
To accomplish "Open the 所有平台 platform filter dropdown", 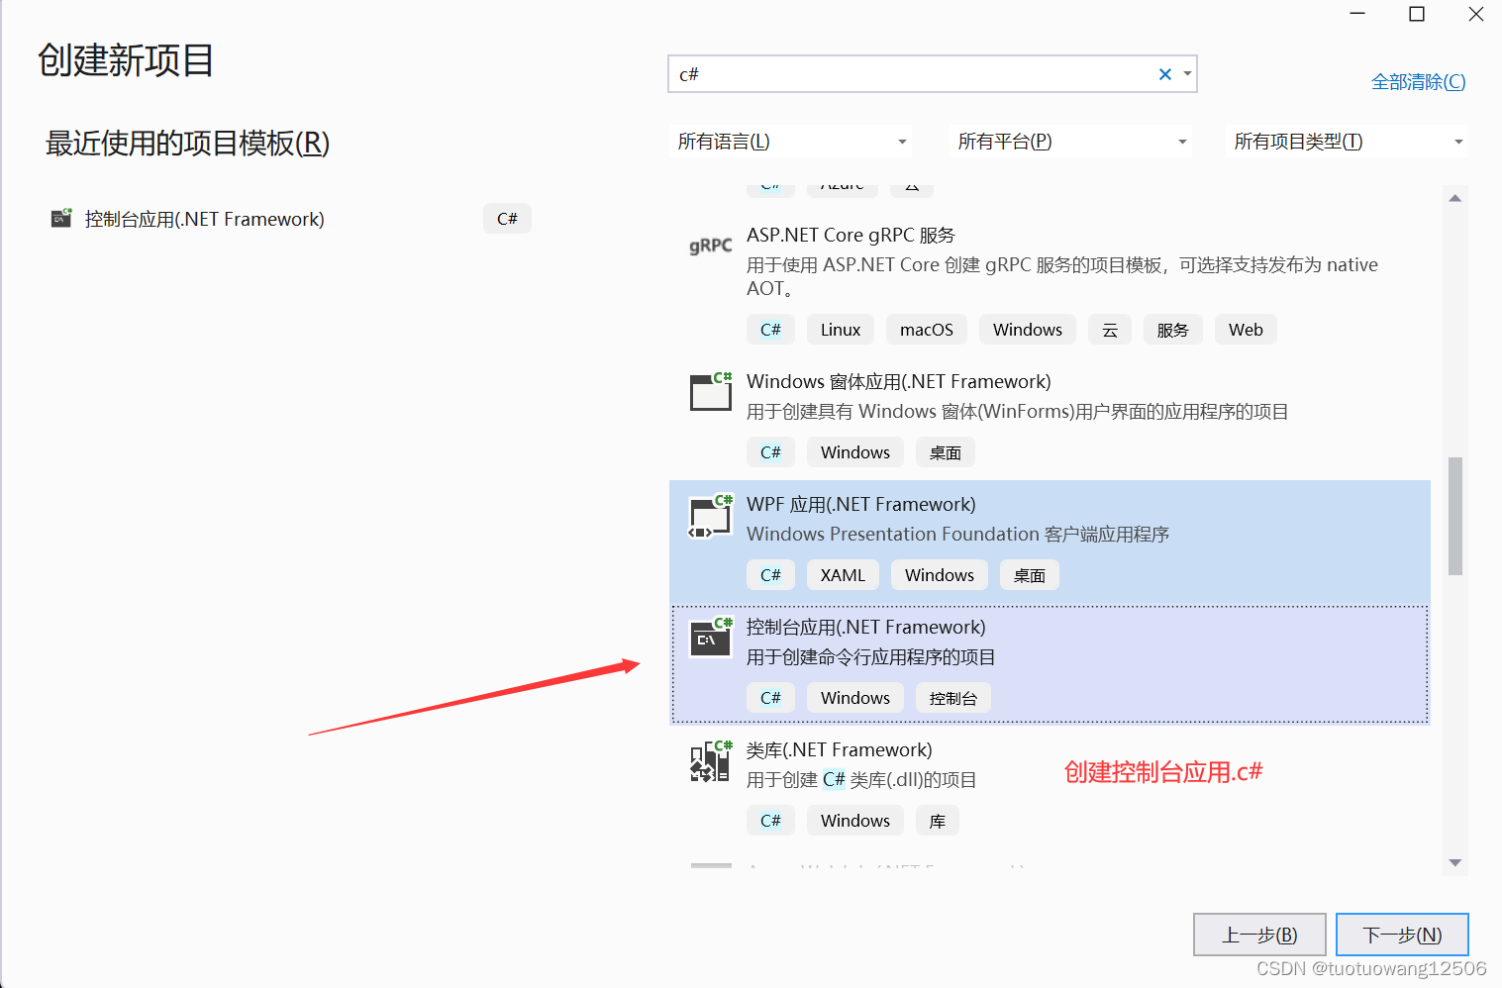I will [1070, 142].
